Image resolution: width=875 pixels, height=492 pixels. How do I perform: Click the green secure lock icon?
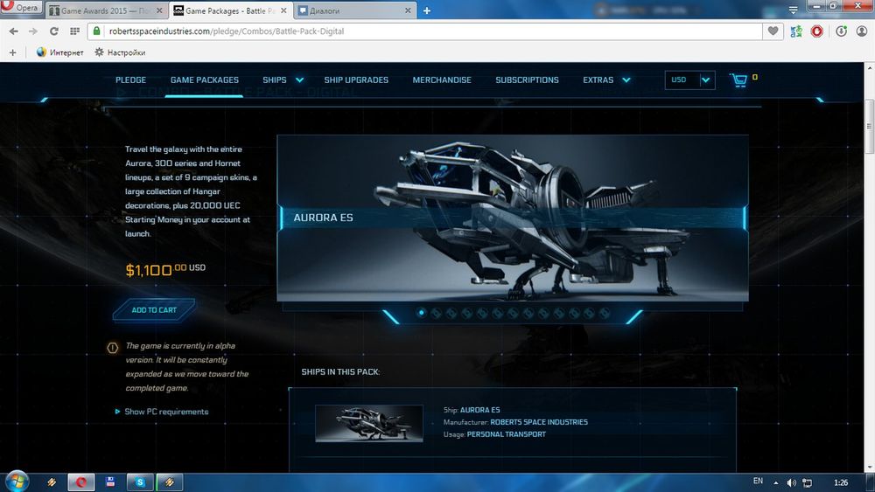click(96, 31)
